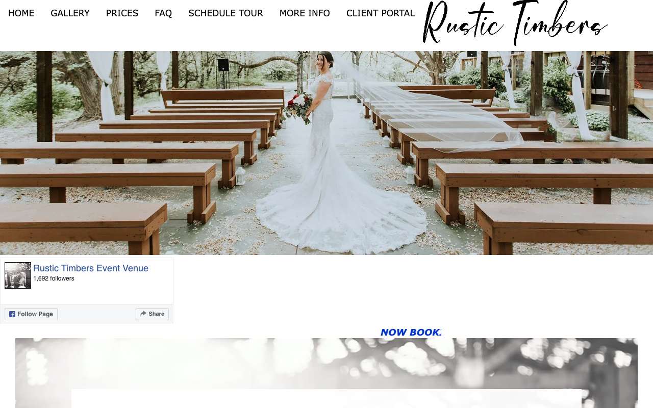The image size is (653, 408).
Task: Click the blue NOW BOOKING scrolling text
Action: click(411, 333)
